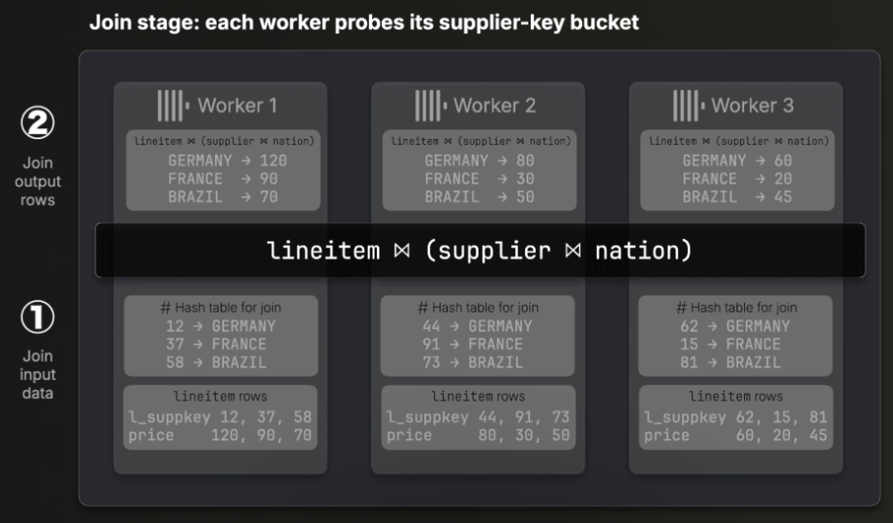The image size is (893, 523).
Task: Click the ClickHouse logo beside Worker 2
Action: coord(431,105)
